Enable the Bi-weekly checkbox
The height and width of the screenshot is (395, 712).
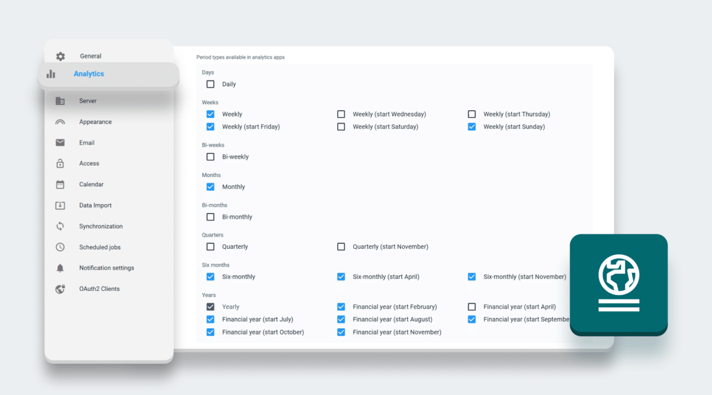pyautogui.click(x=210, y=157)
